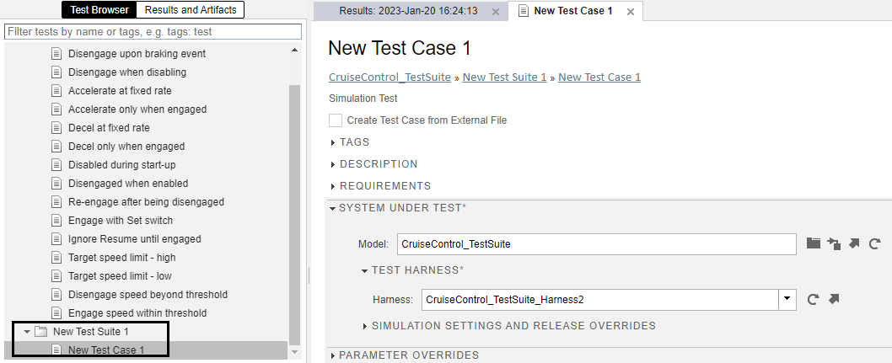Switch to Results and Artifacts tab
The height and width of the screenshot is (363, 892).
coord(191,10)
